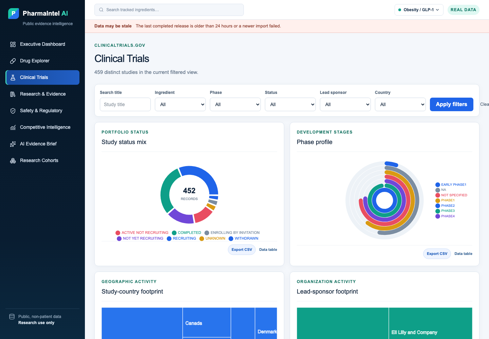Image resolution: width=489 pixels, height=339 pixels.
Task: Open the Status filter dropdown
Action: pos(290,104)
